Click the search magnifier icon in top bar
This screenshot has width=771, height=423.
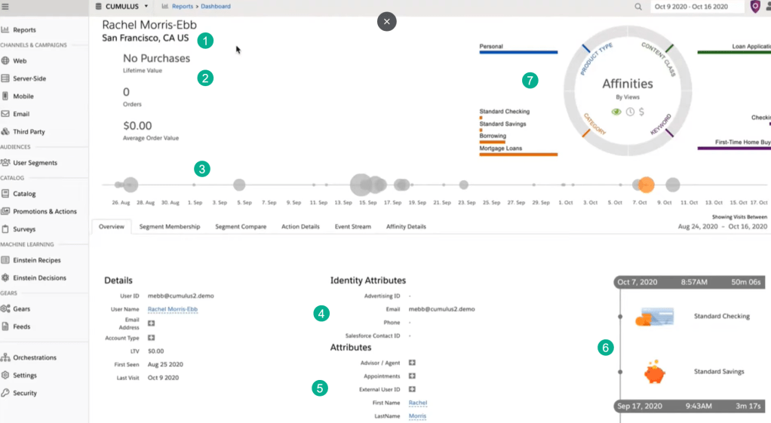(638, 7)
